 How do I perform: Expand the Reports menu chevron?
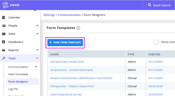coord(37,50)
